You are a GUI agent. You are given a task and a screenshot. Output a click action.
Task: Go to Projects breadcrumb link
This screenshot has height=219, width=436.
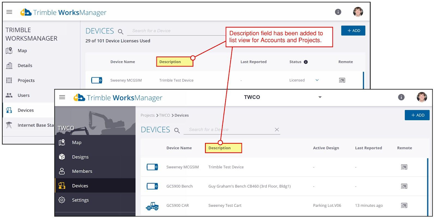pyautogui.click(x=147, y=115)
